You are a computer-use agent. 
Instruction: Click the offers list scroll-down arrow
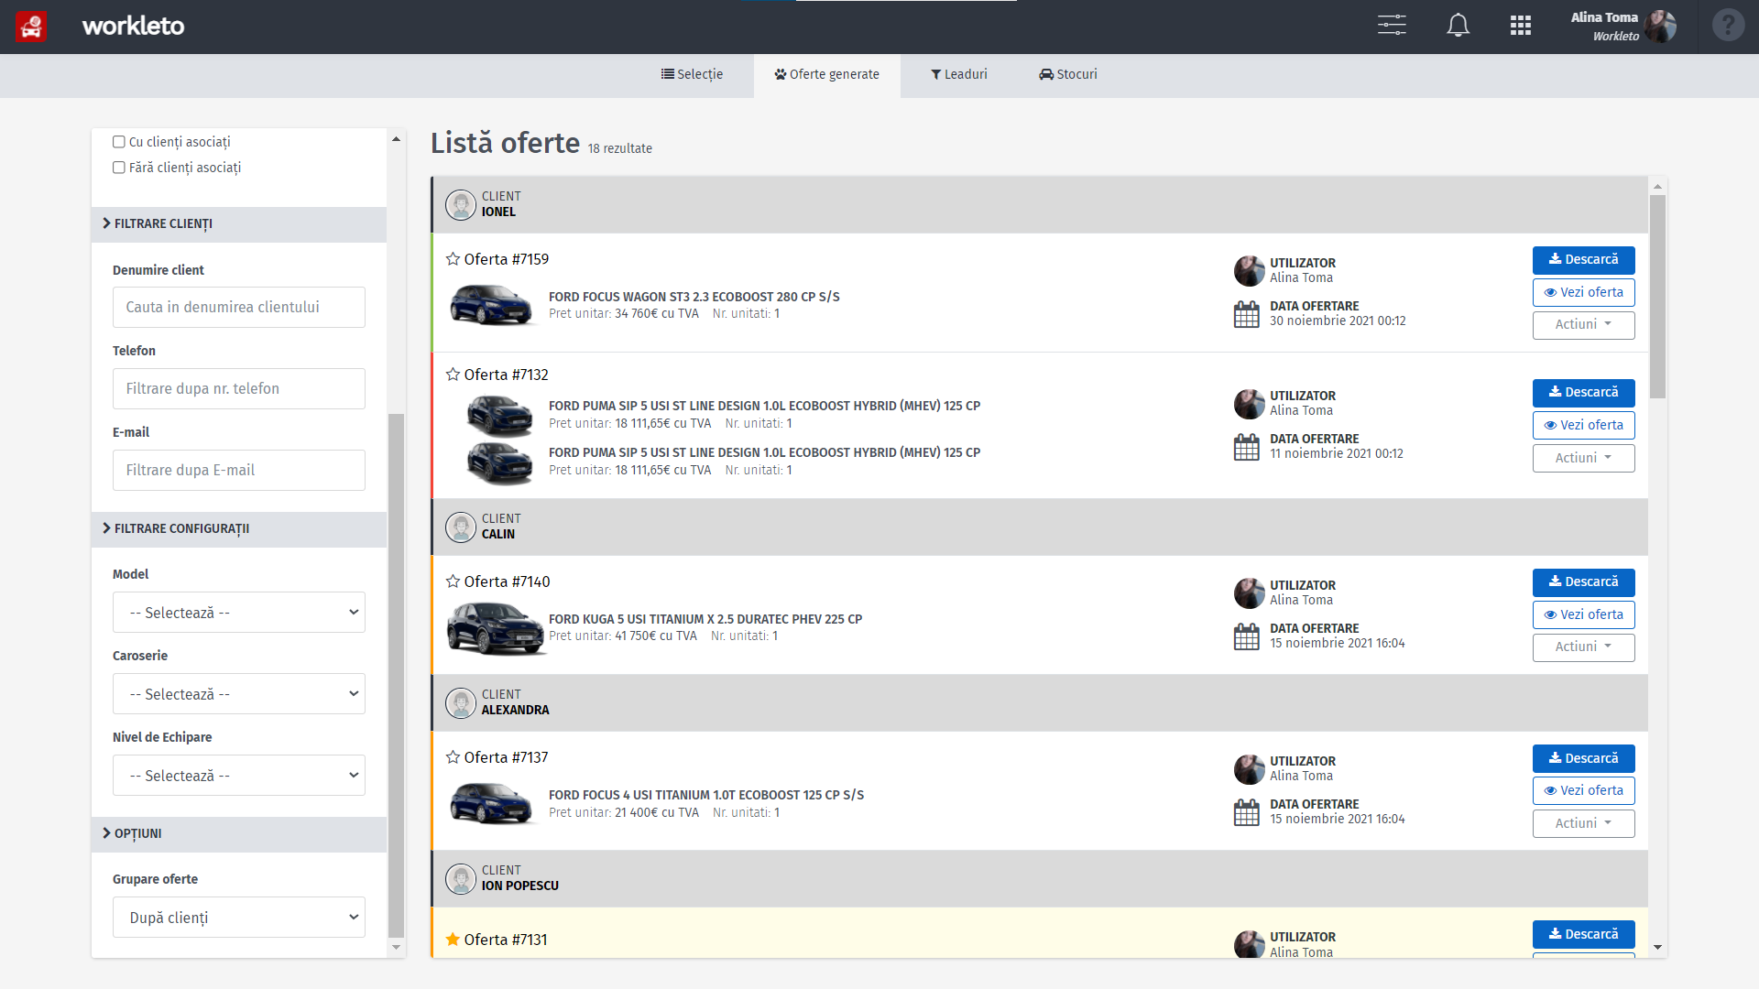pos(1657,948)
